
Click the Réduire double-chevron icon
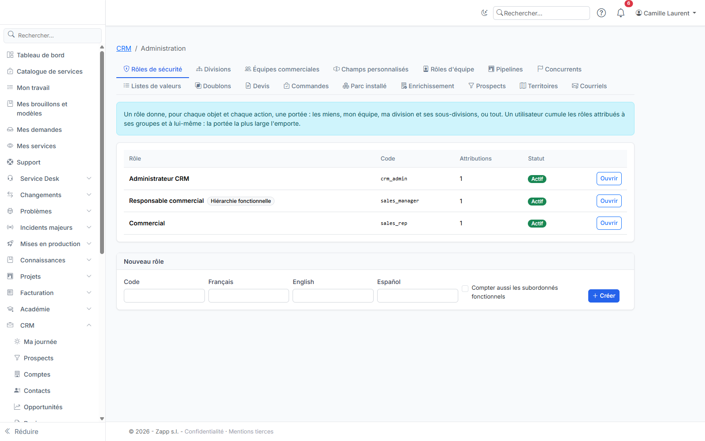click(x=7, y=431)
